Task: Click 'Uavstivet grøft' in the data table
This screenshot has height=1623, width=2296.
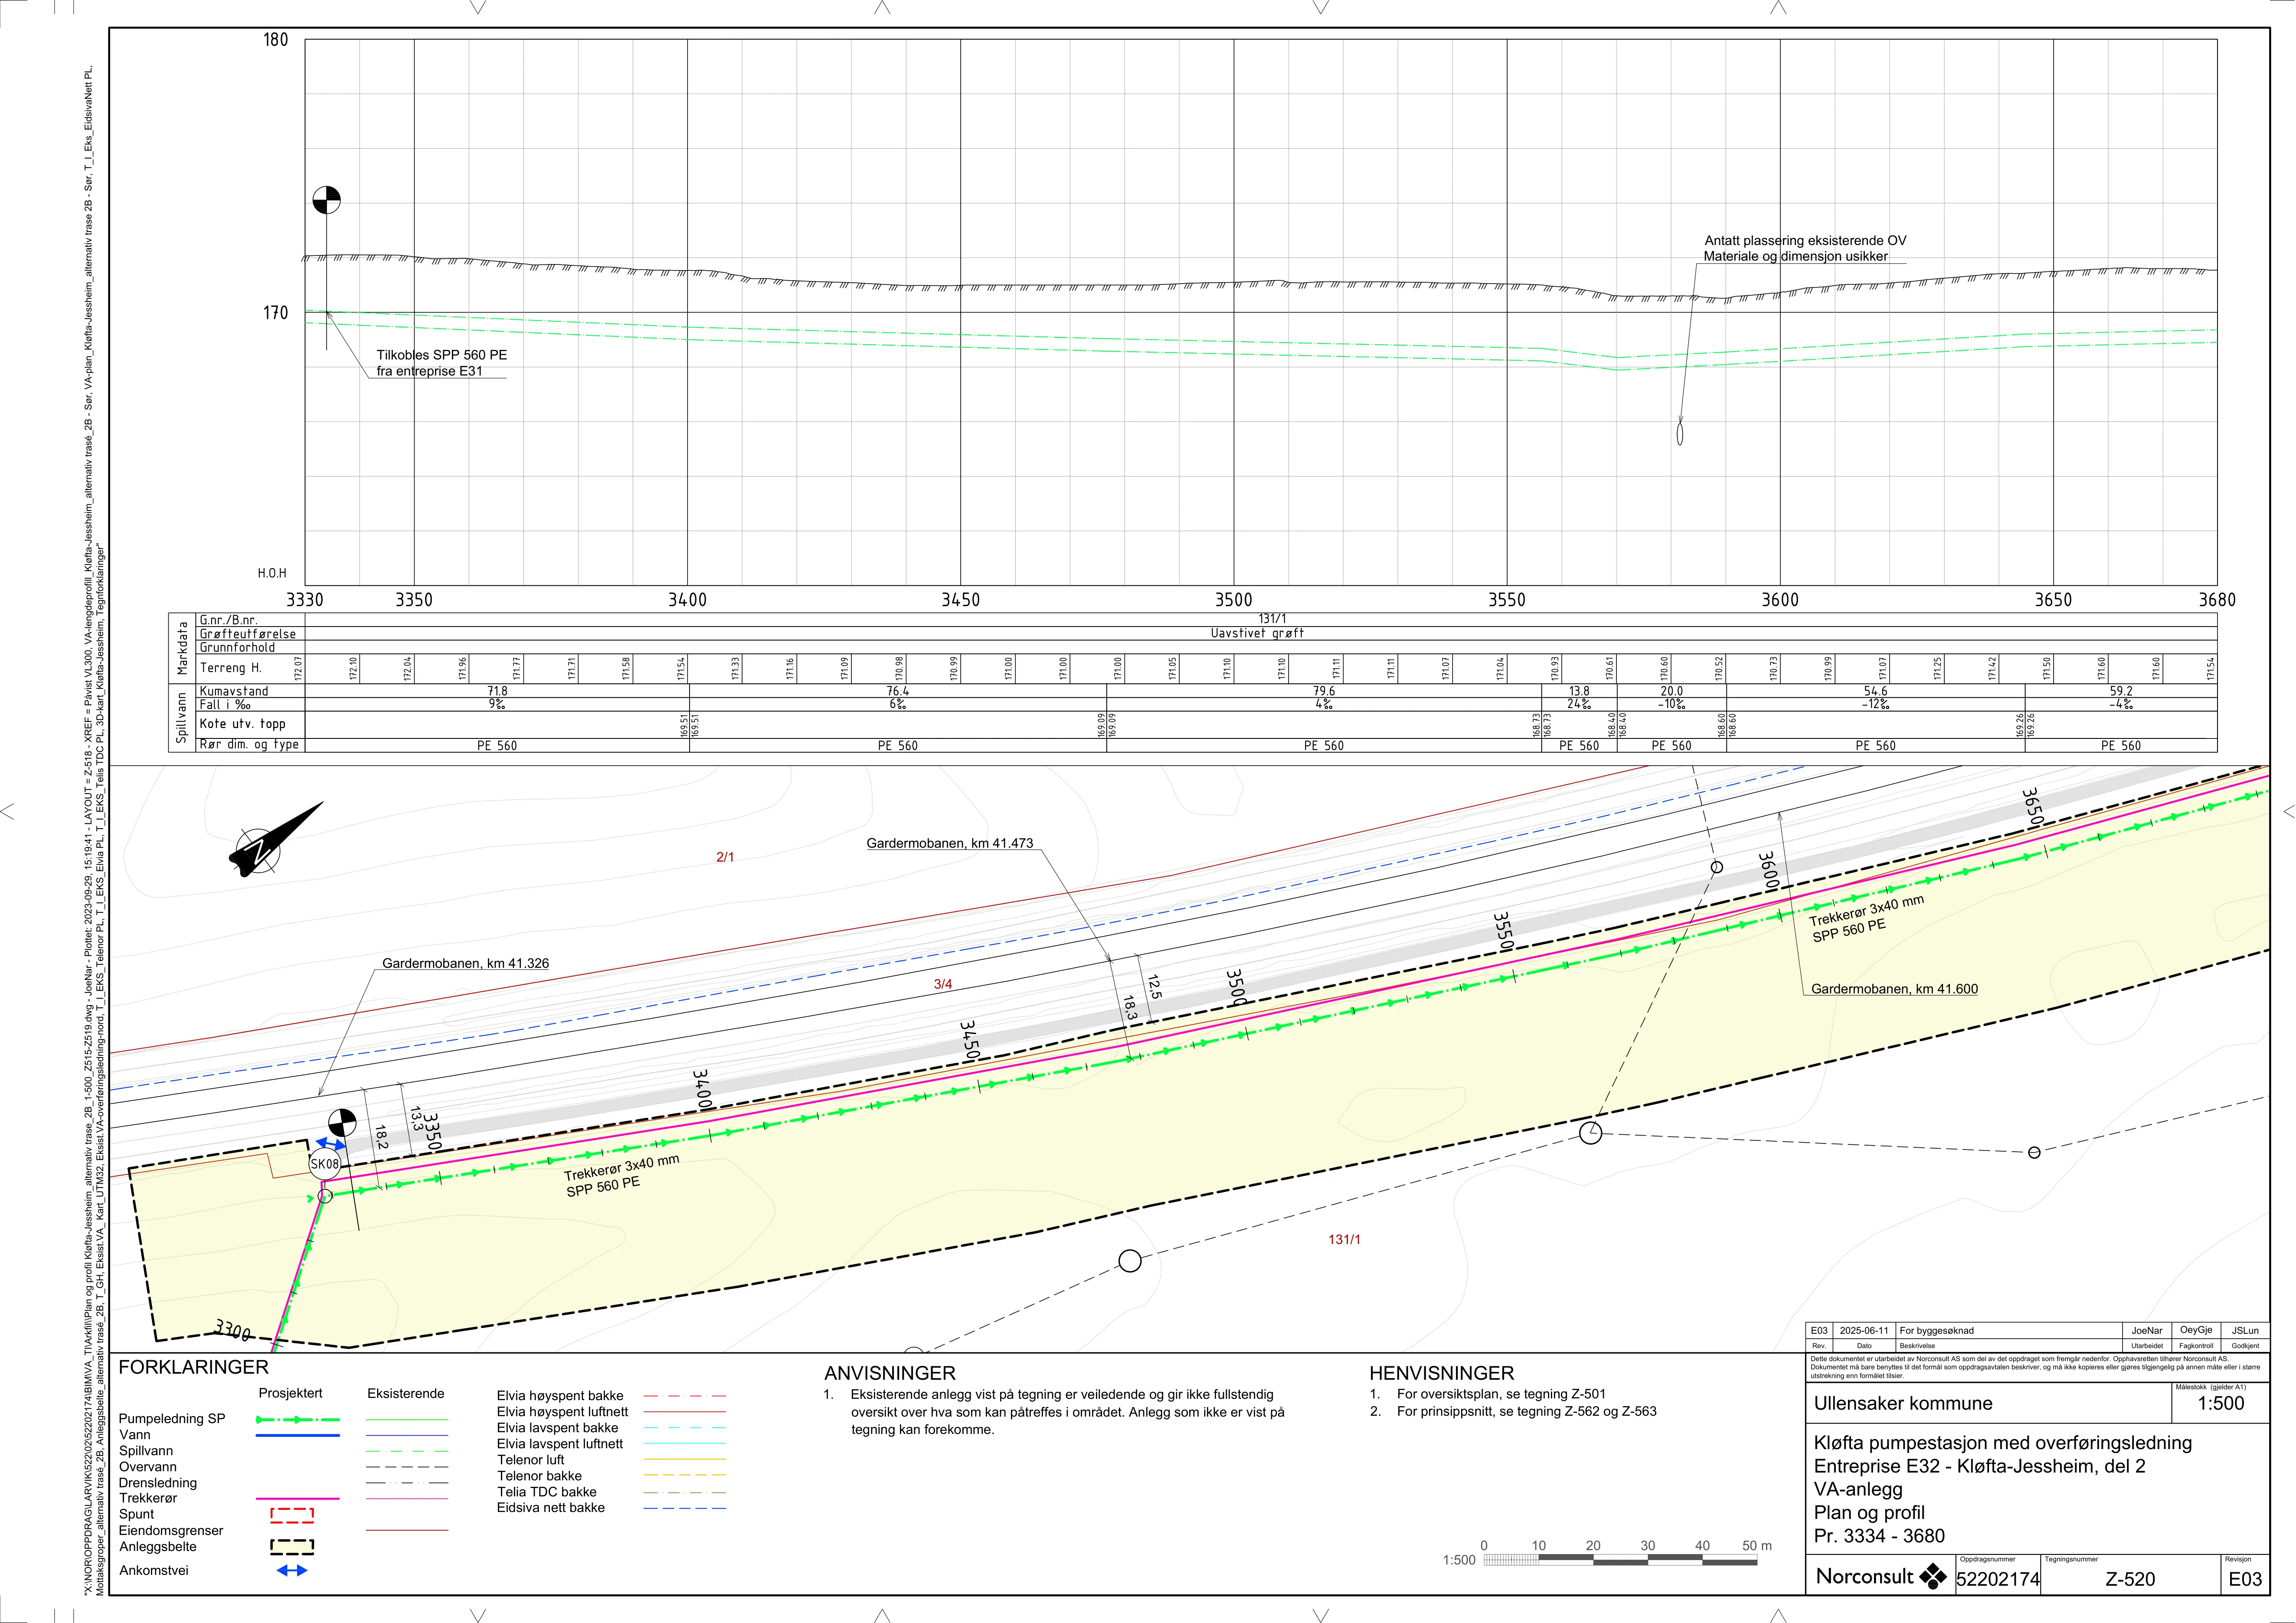Action: 1257,633
